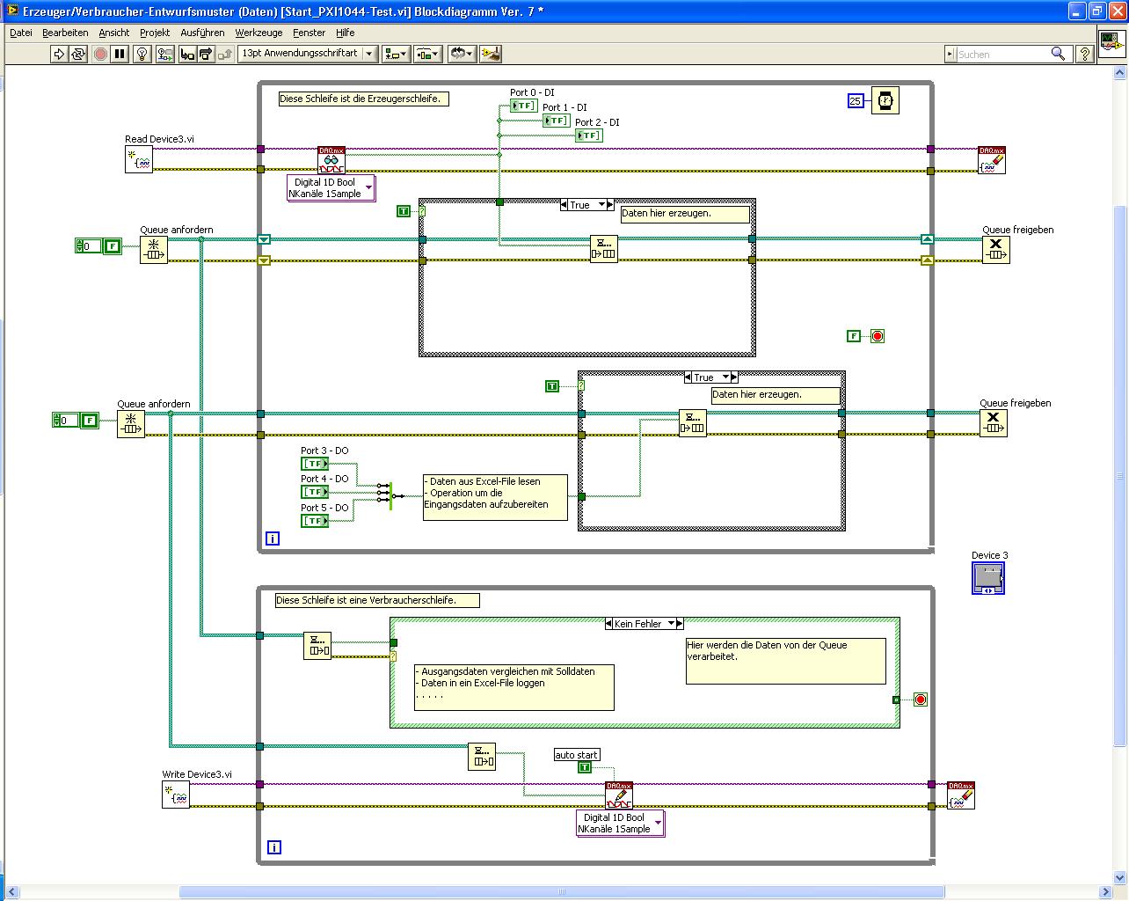
Task: Open the Kein Fehler case selector
Action: coord(645,624)
